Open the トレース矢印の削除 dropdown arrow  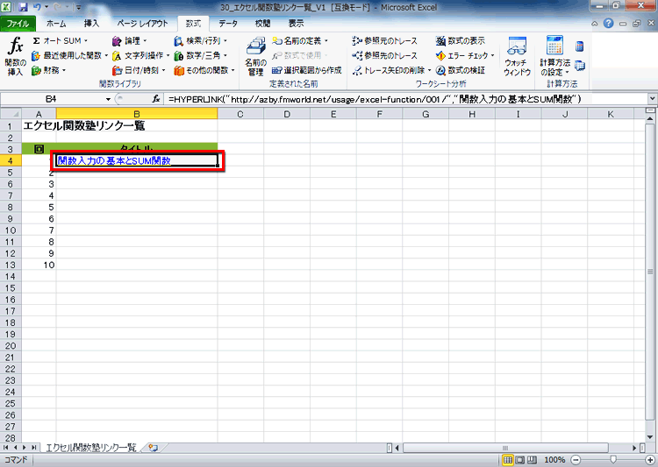[429, 70]
